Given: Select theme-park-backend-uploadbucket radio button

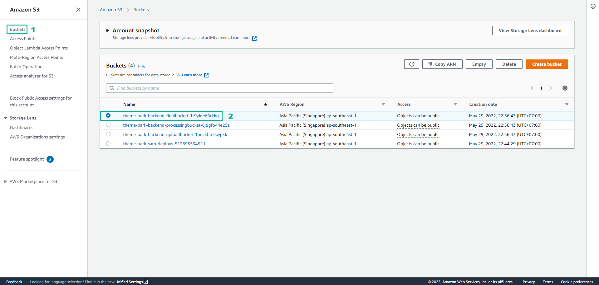Looking at the screenshot, I should pos(108,134).
